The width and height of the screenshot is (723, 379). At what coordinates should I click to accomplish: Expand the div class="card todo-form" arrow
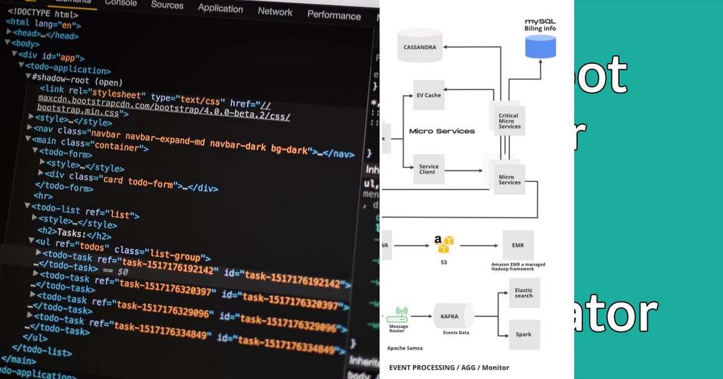(x=41, y=173)
